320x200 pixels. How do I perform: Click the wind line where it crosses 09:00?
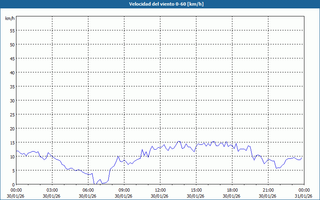coord(124,161)
